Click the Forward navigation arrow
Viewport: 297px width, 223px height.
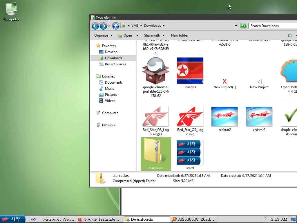click(x=103, y=26)
